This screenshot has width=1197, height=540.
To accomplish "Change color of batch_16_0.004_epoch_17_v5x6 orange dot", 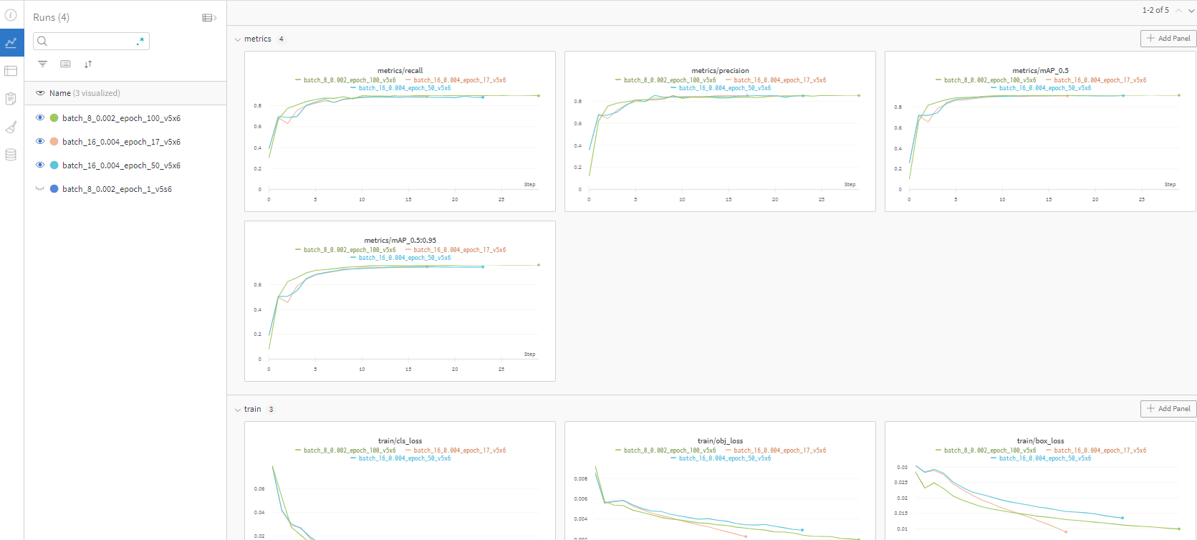I will coord(54,142).
